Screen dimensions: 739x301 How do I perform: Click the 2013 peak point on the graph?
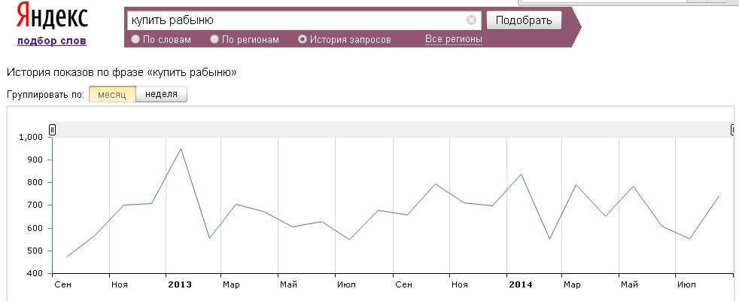[x=181, y=149]
